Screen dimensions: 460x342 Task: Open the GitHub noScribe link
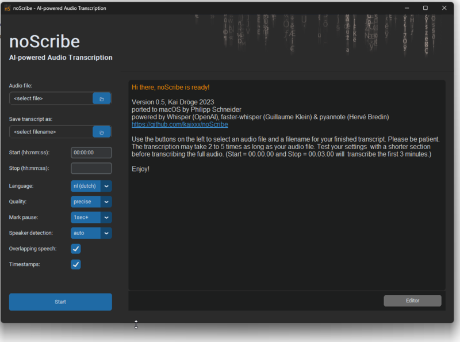click(179, 124)
